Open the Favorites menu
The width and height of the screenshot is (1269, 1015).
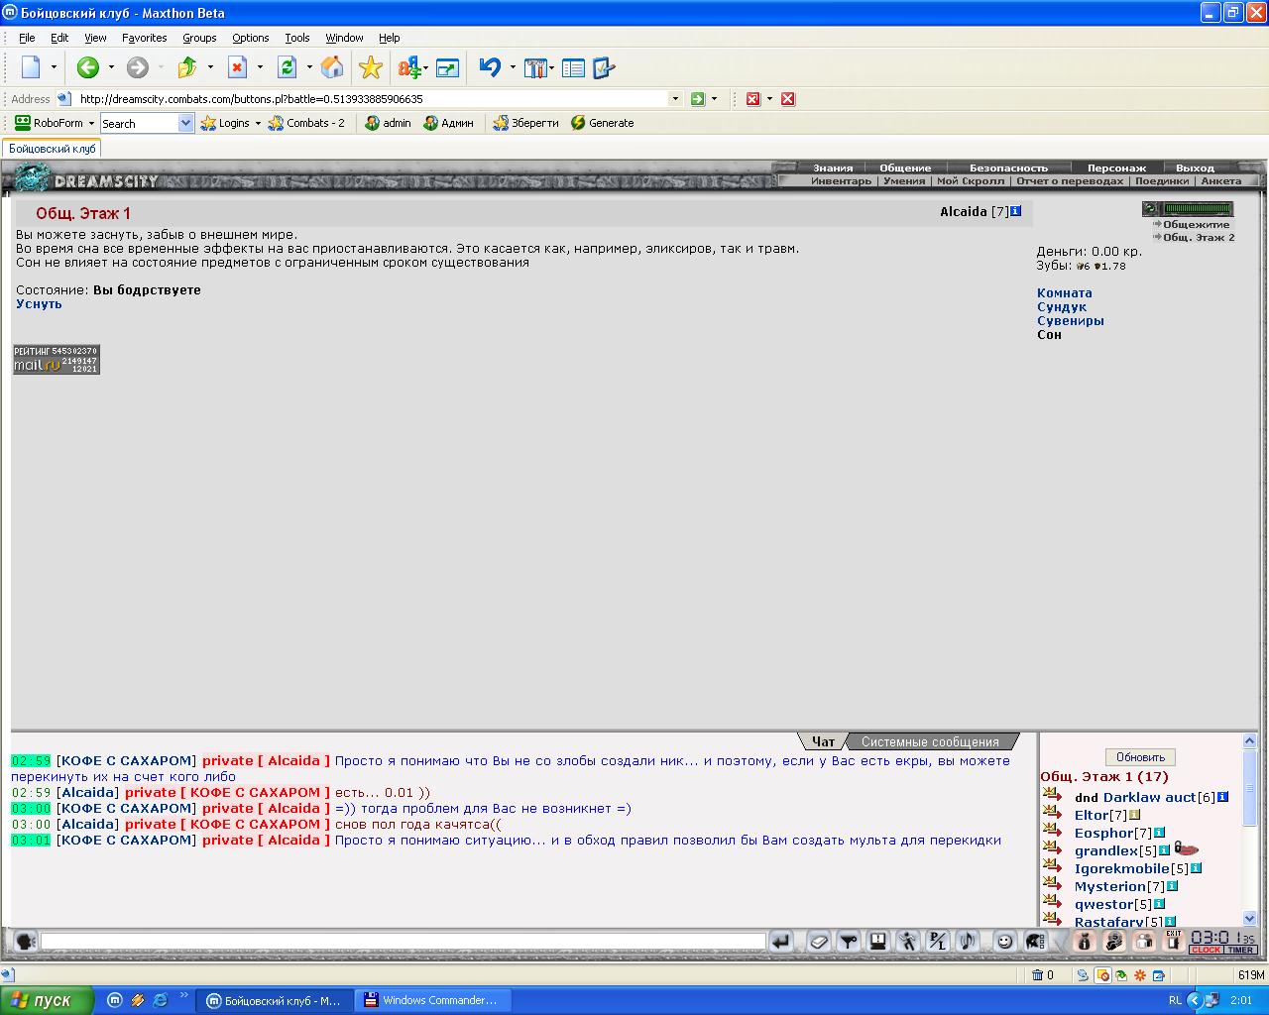pos(145,38)
